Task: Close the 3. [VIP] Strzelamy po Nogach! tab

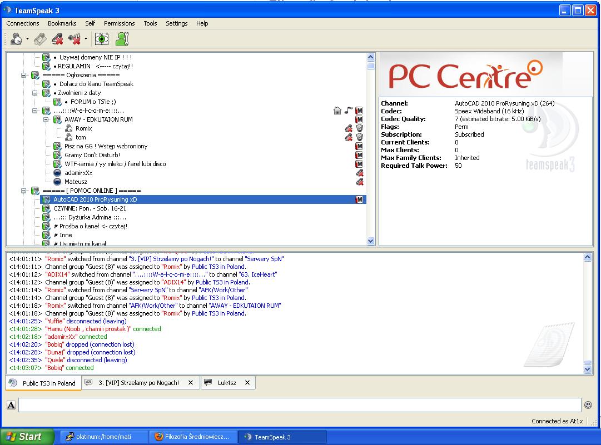Action: (x=191, y=383)
